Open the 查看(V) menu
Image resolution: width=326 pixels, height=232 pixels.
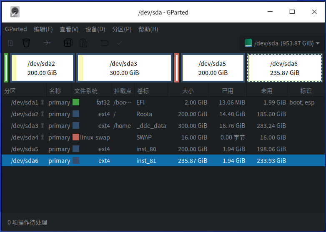click(69, 29)
